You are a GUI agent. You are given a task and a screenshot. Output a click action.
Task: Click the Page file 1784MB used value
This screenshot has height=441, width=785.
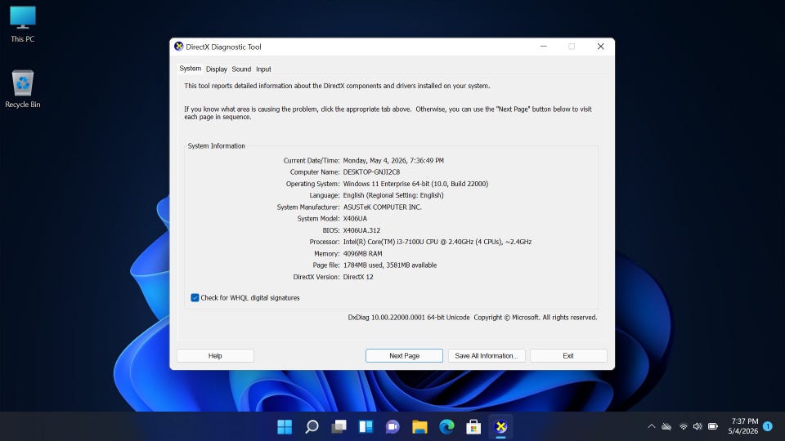point(389,265)
